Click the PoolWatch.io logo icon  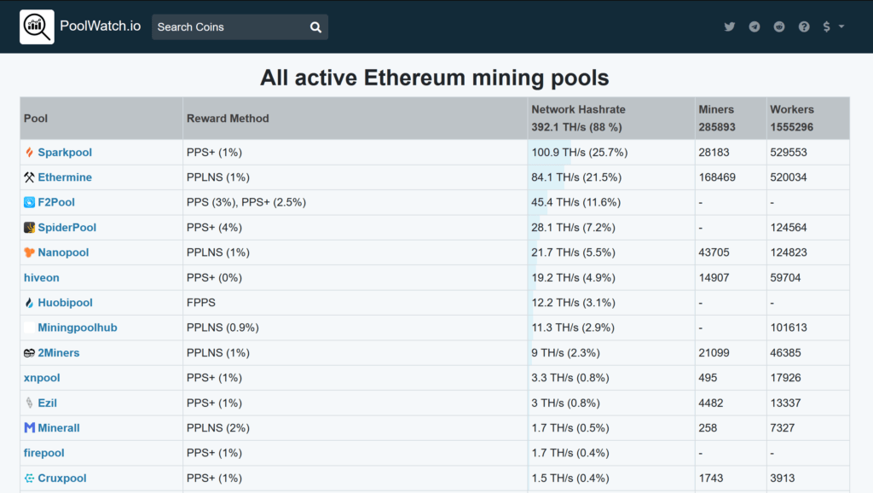click(x=37, y=26)
